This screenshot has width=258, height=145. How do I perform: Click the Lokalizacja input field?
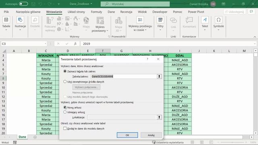click(122, 117)
